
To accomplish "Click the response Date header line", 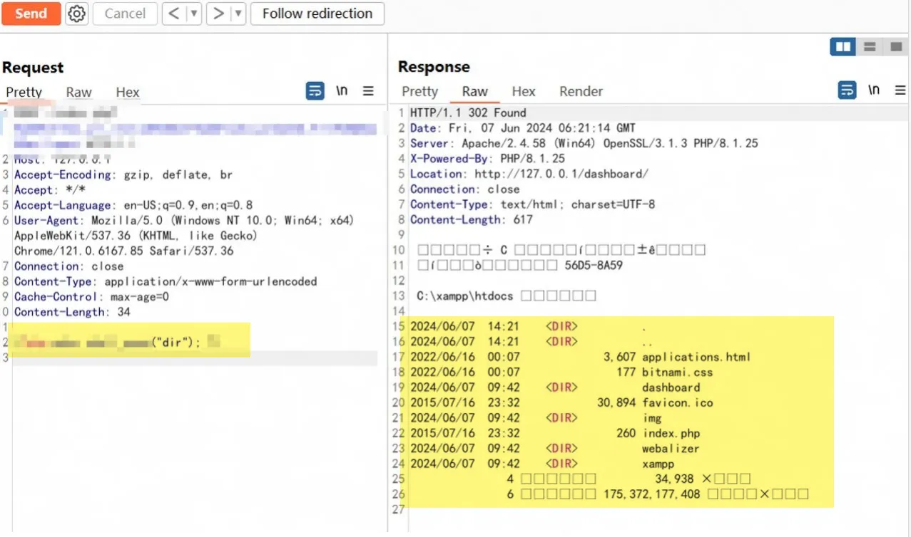I will (x=522, y=128).
